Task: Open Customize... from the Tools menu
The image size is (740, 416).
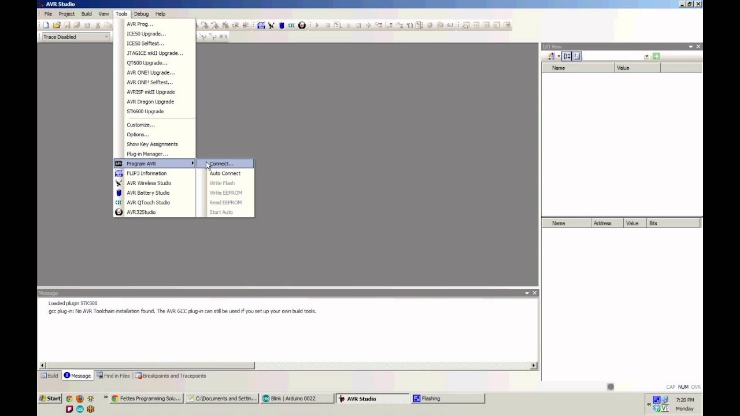Action: click(155, 125)
